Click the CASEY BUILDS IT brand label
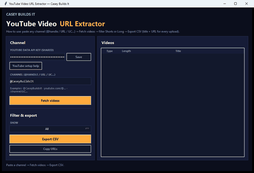 (x=20, y=14)
